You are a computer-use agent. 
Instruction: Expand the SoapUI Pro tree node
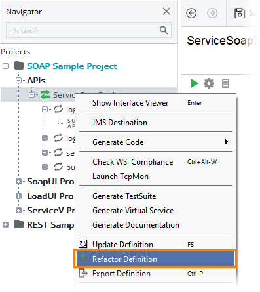[19, 181]
